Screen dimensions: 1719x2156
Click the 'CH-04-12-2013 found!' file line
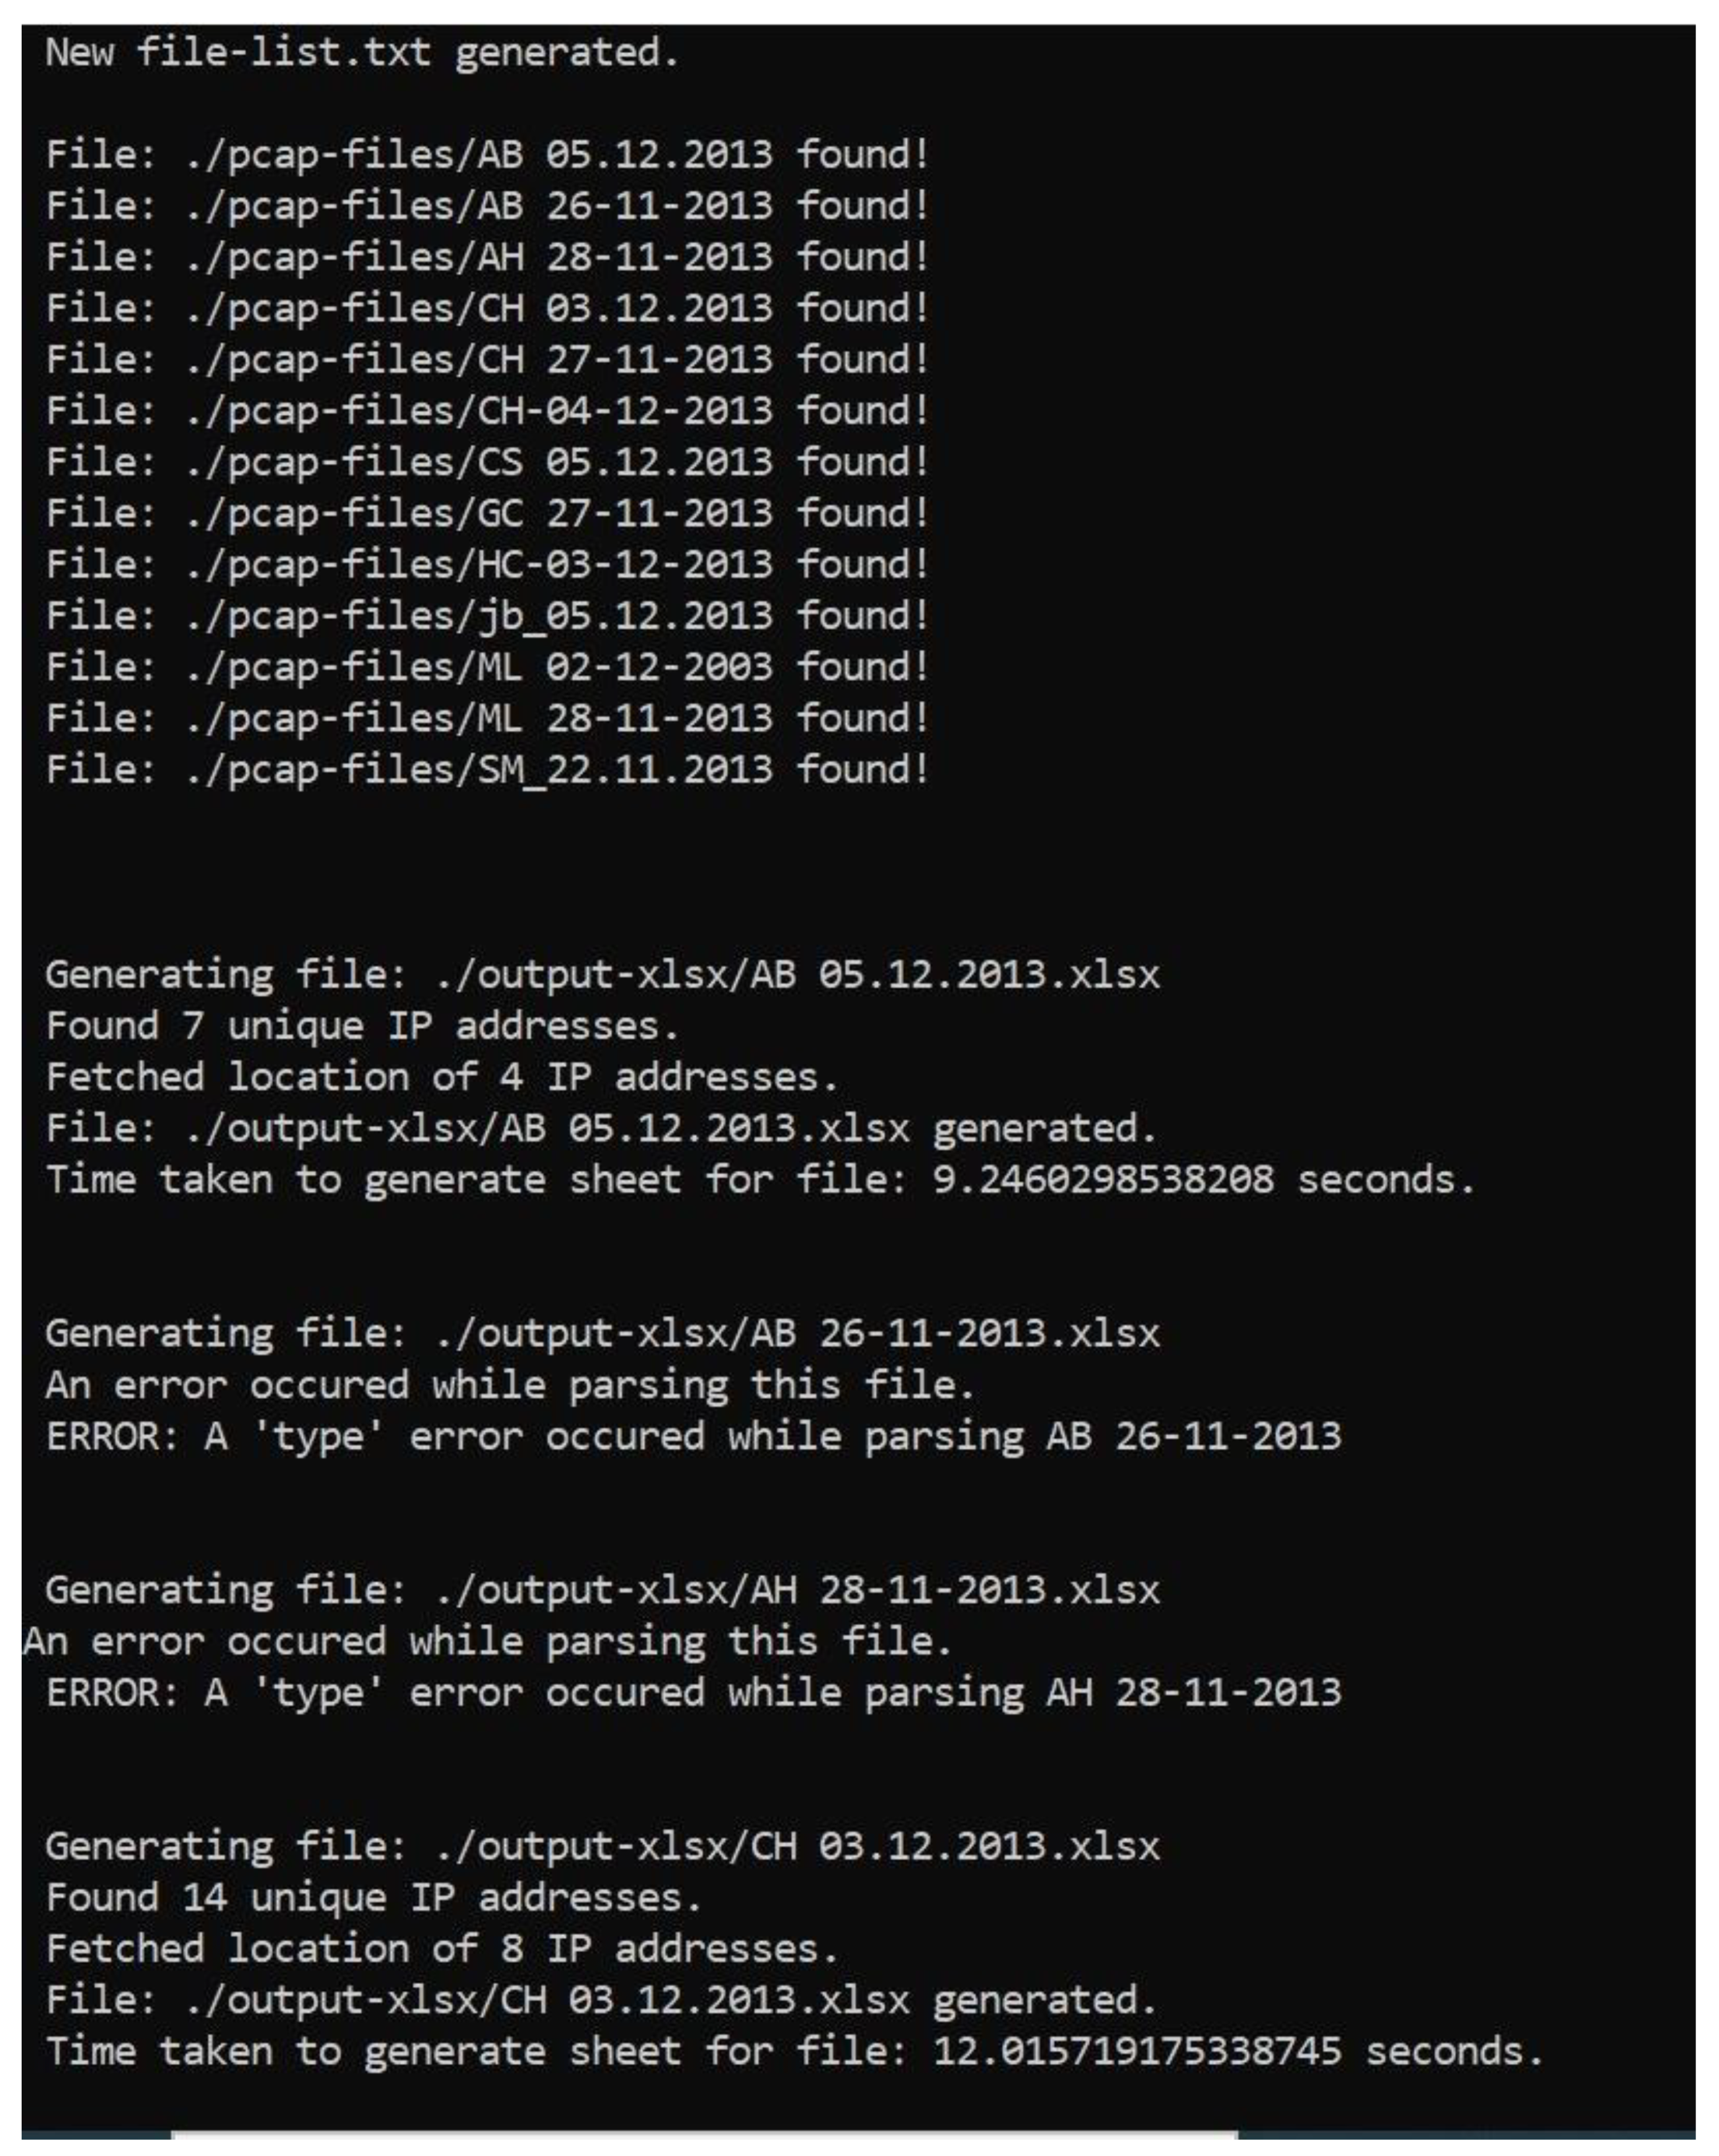click(x=487, y=411)
